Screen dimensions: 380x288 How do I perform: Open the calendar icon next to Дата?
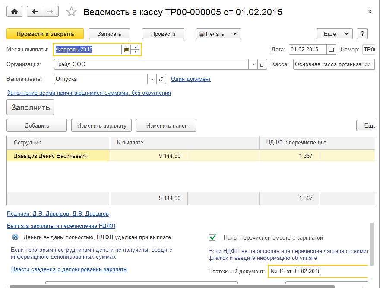pyautogui.click(x=331, y=50)
